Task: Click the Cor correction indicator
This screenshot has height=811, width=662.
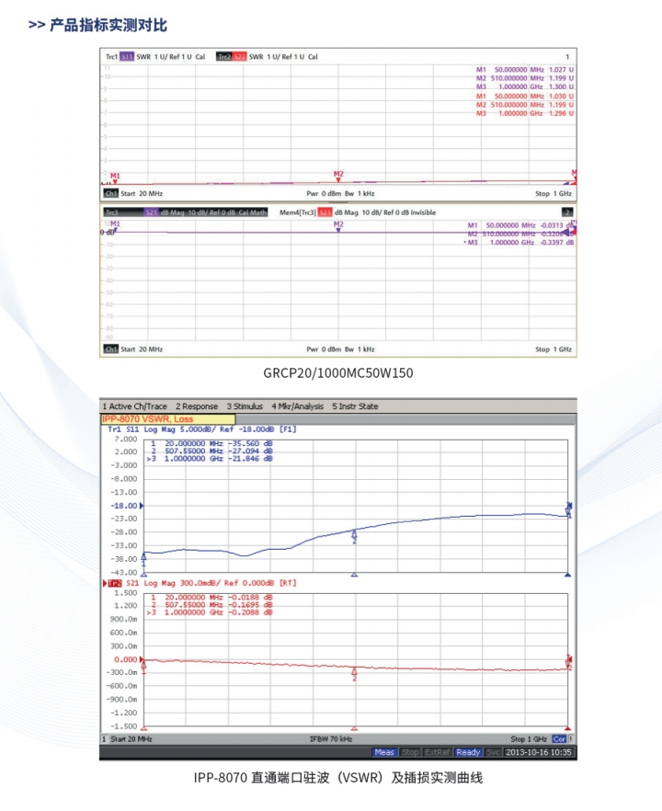Action: pyautogui.click(x=559, y=739)
